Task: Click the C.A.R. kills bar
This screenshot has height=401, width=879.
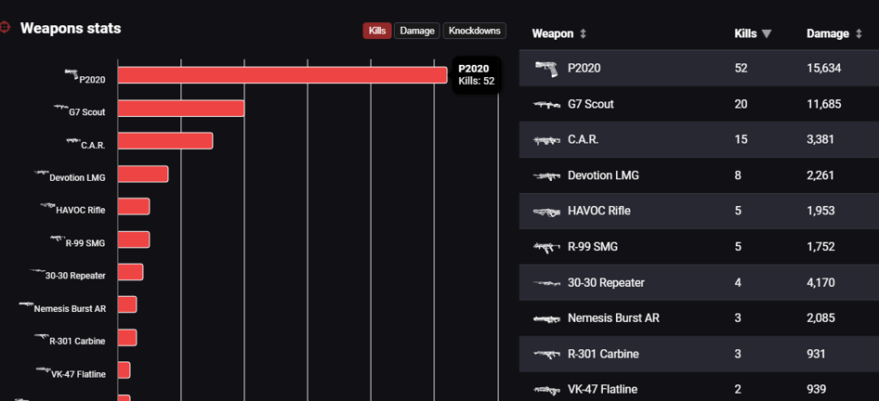Action: coord(165,141)
